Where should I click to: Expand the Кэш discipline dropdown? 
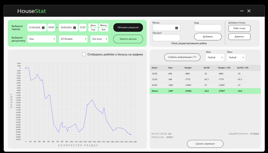pos(42,39)
